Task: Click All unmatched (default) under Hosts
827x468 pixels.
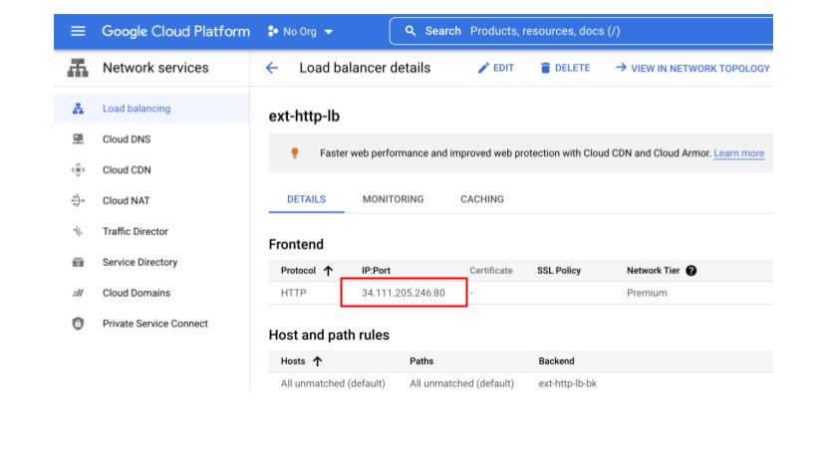Action: point(333,383)
